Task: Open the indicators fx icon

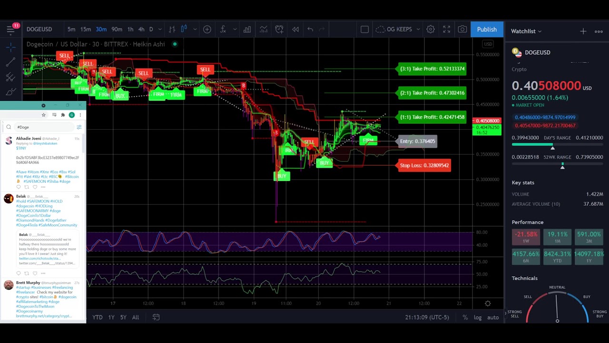Action: [x=223, y=30]
